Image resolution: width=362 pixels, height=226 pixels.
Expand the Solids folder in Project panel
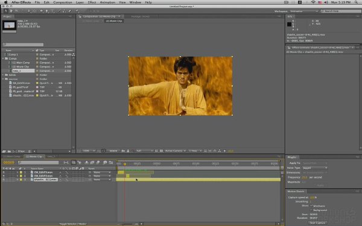tap(3, 75)
